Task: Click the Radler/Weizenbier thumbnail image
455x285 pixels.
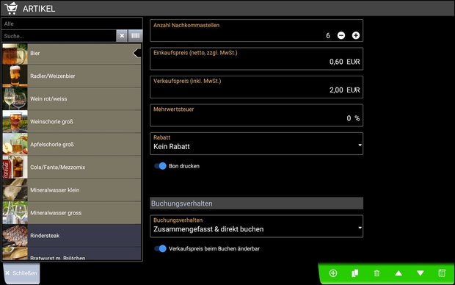Action: [15, 76]
